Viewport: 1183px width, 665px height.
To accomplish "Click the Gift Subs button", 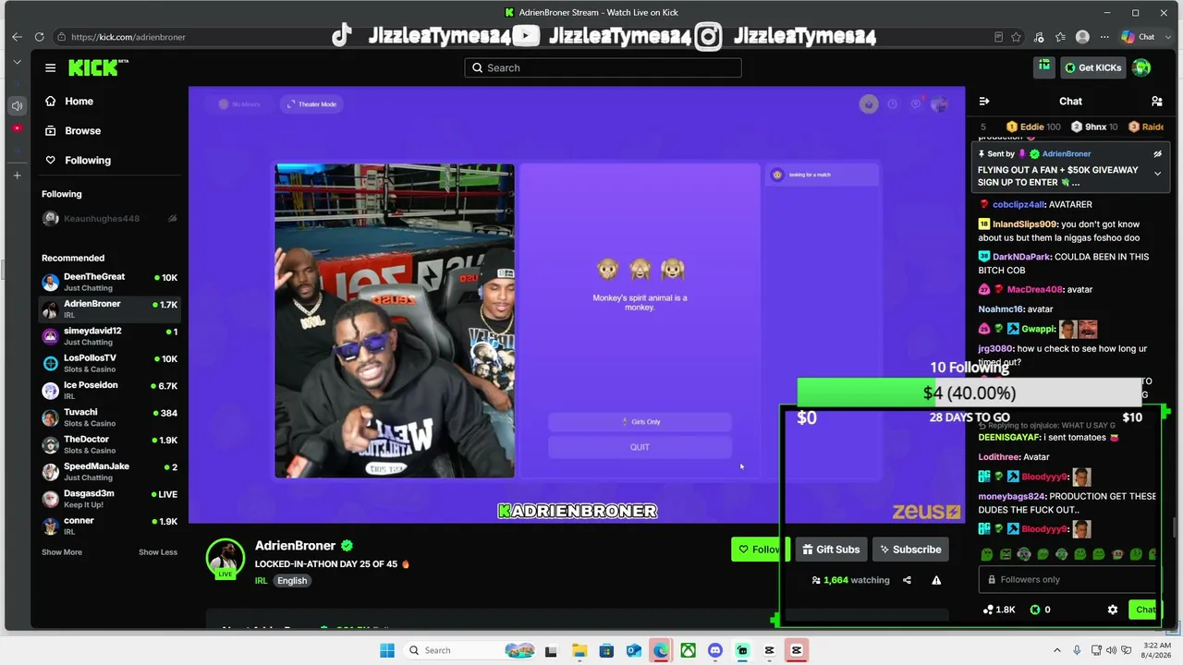I will point(831,550).
